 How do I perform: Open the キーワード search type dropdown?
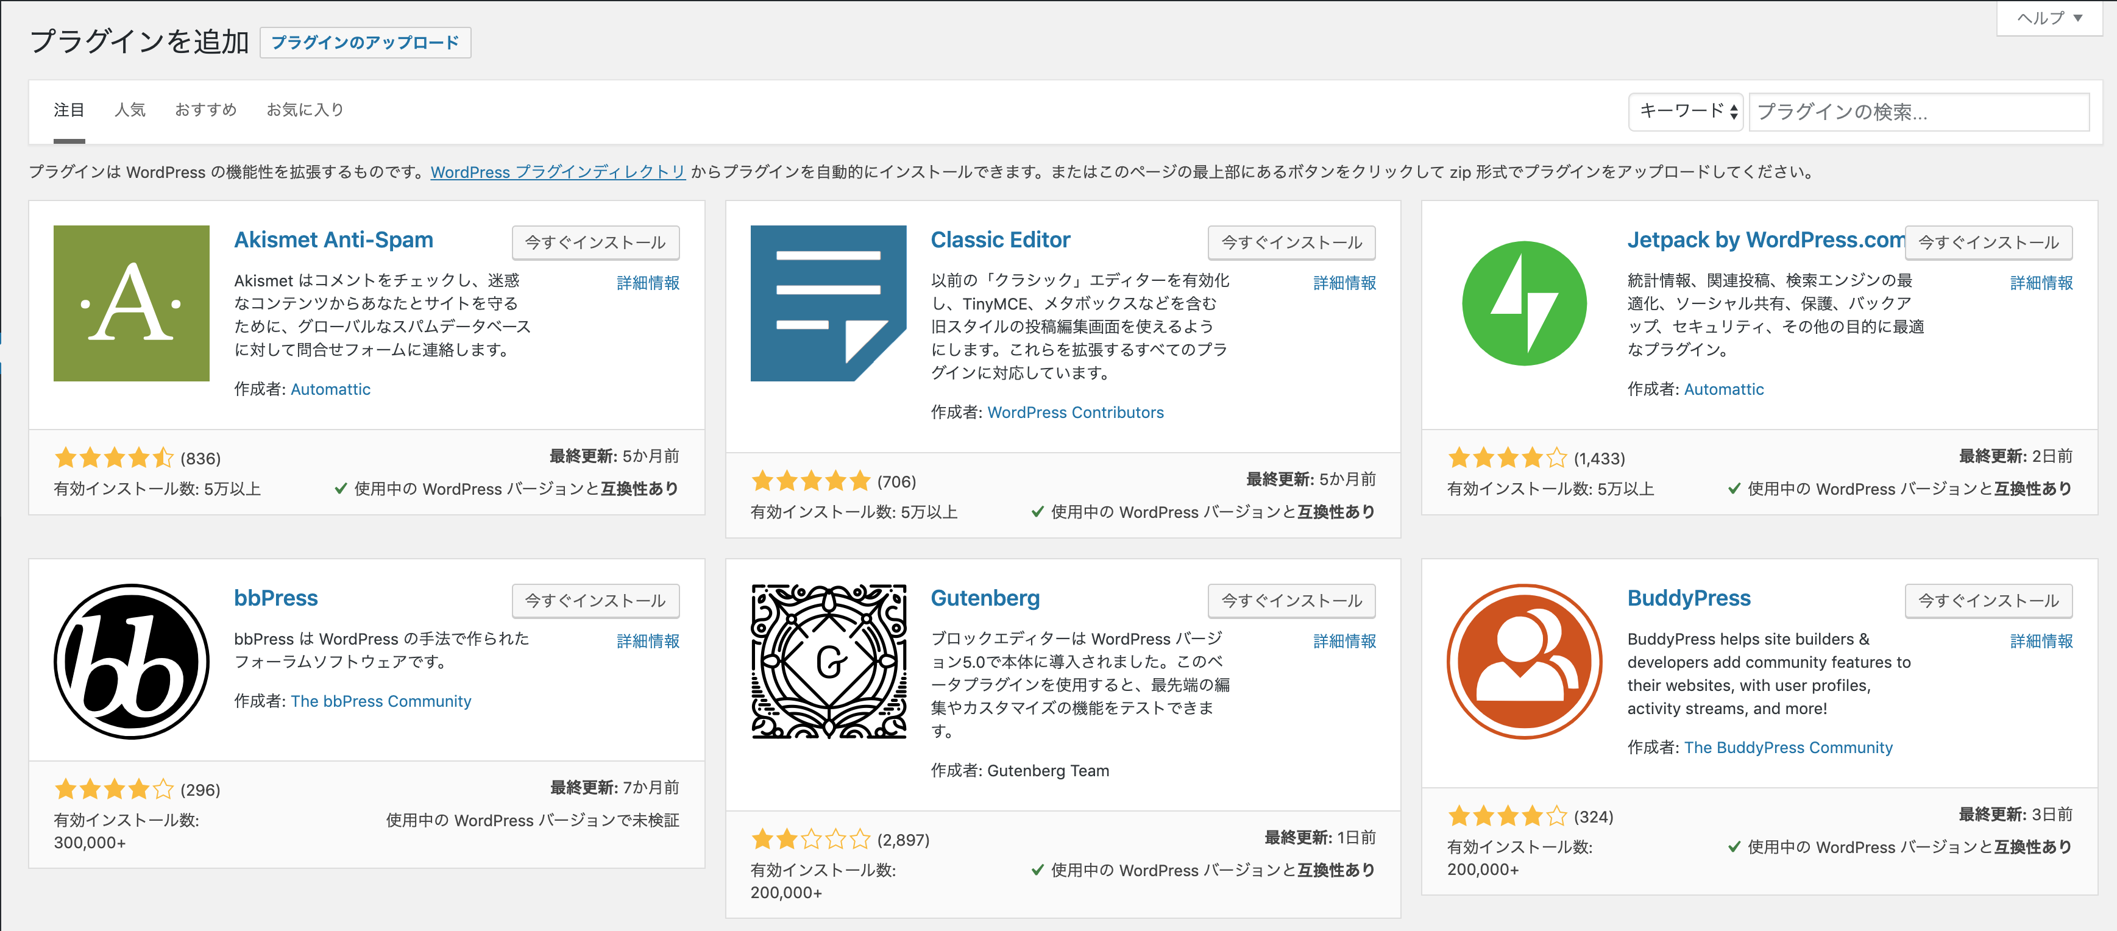tap(1686, 111)
